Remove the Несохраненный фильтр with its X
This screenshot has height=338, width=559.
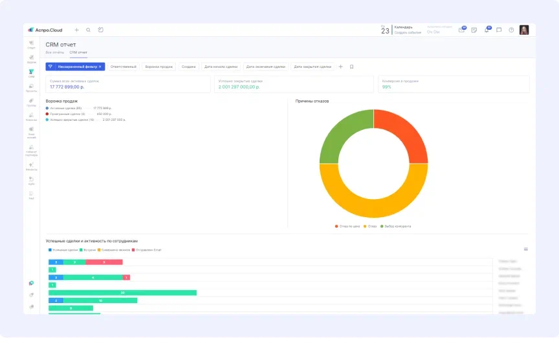click(100, 67)
